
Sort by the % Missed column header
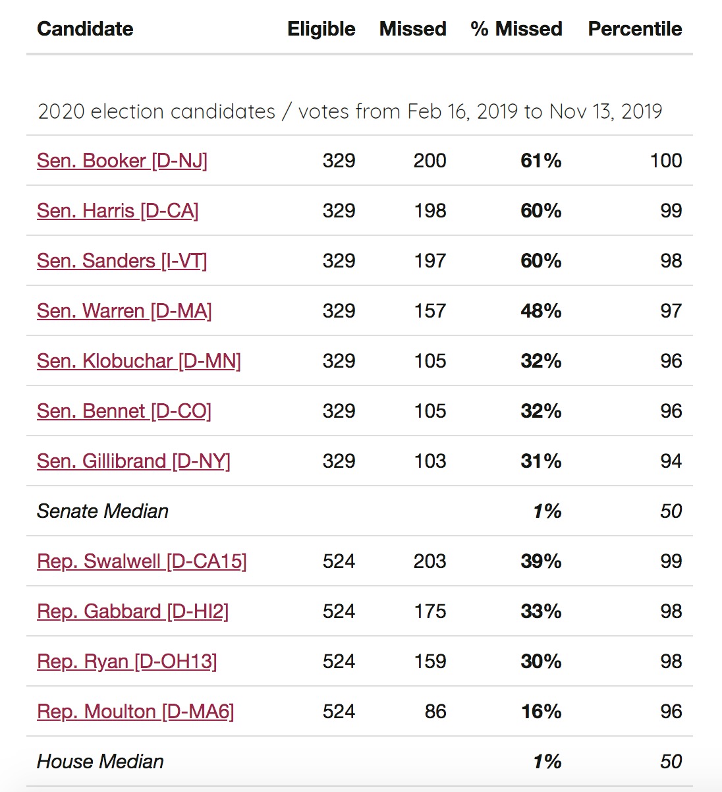pyautogui.click(x=516, y=28)
